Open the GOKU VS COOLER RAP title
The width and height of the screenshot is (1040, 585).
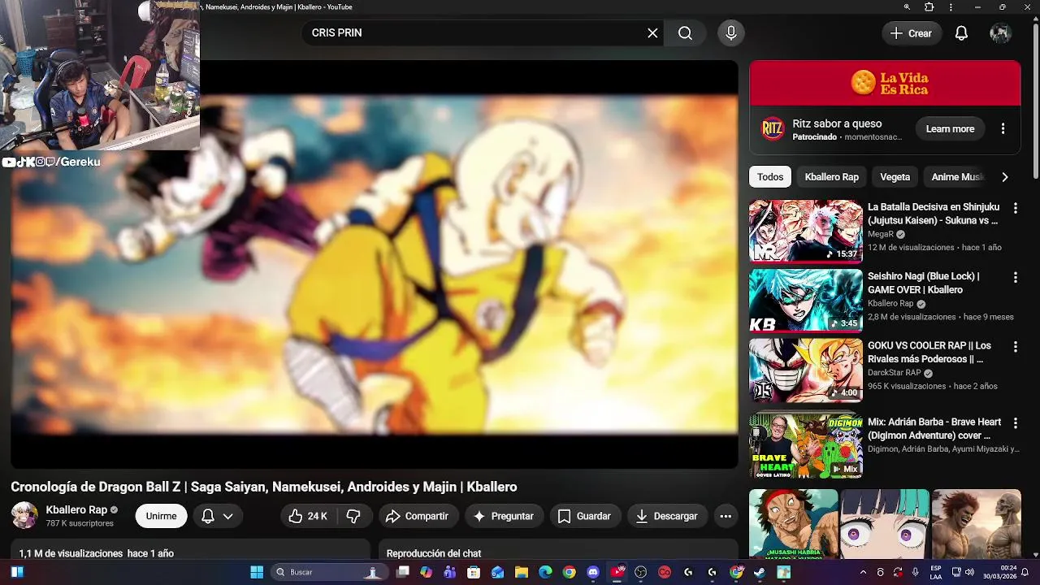[929, 352]
